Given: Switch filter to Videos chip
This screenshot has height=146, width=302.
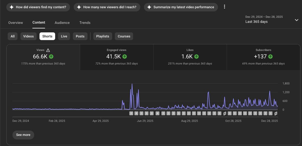Looking at the screenshot, I should click(28, 36).
